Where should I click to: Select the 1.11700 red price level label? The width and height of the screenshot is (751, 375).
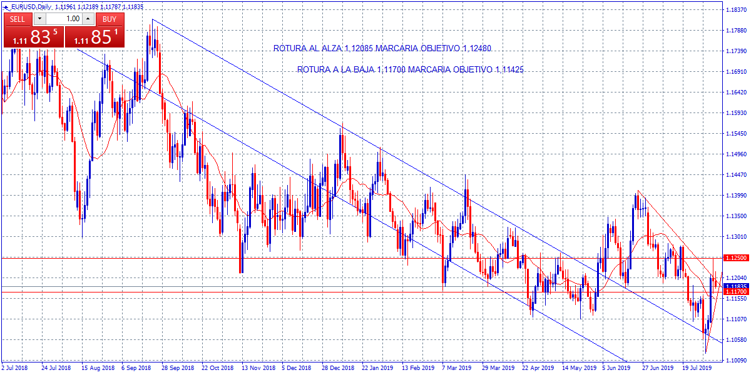pyautogui.click(x=733, y=292)
